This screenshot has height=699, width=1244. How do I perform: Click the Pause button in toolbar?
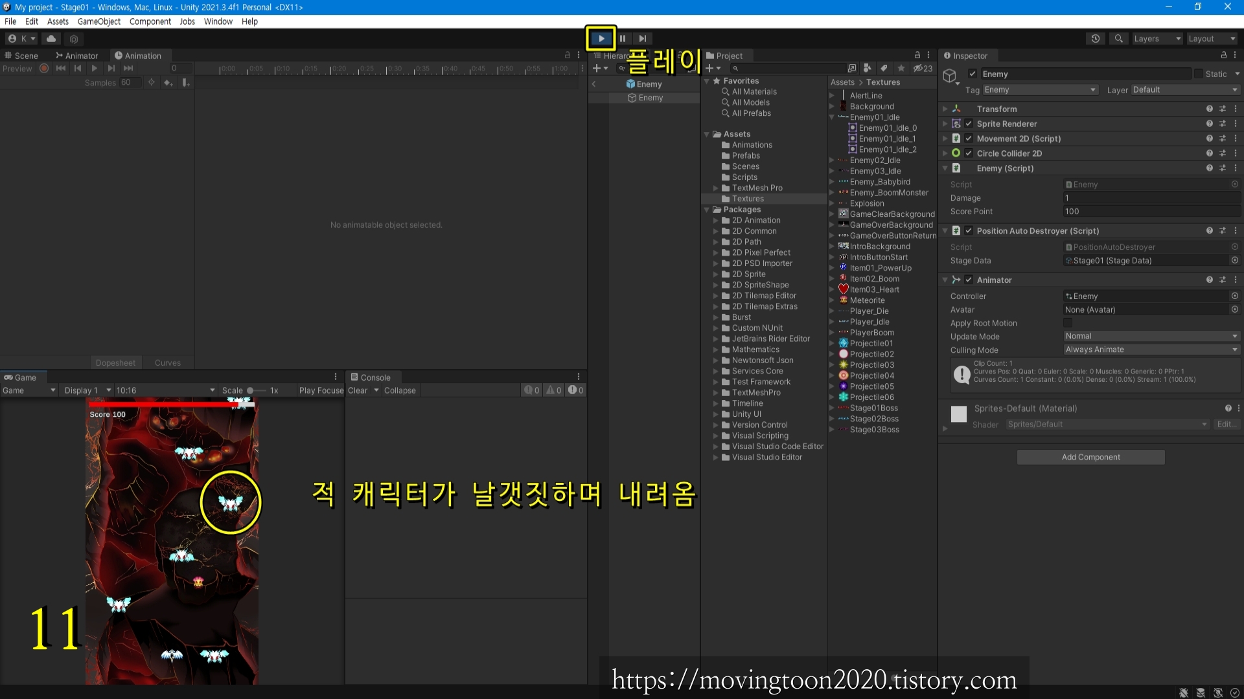623,39
